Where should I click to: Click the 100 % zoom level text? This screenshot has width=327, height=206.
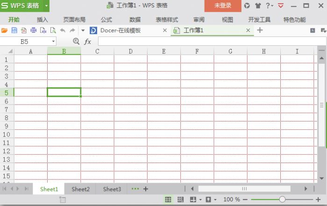(x=232, y=199)
